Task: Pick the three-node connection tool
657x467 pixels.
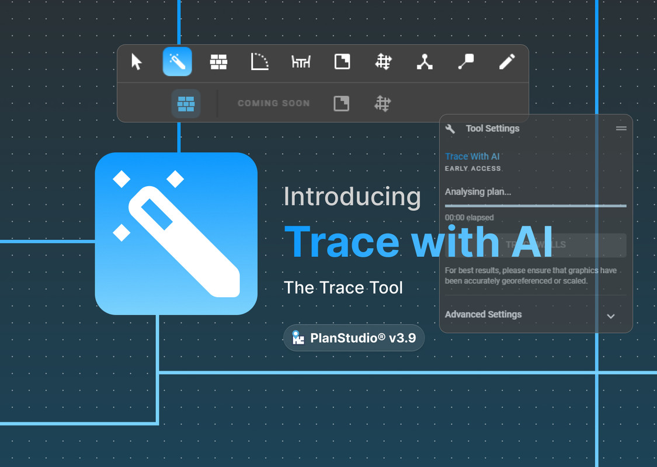Action: [x=425, y=61]
